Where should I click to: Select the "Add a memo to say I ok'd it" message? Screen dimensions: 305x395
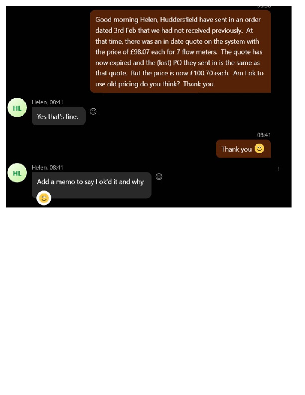tap(92, 185)
